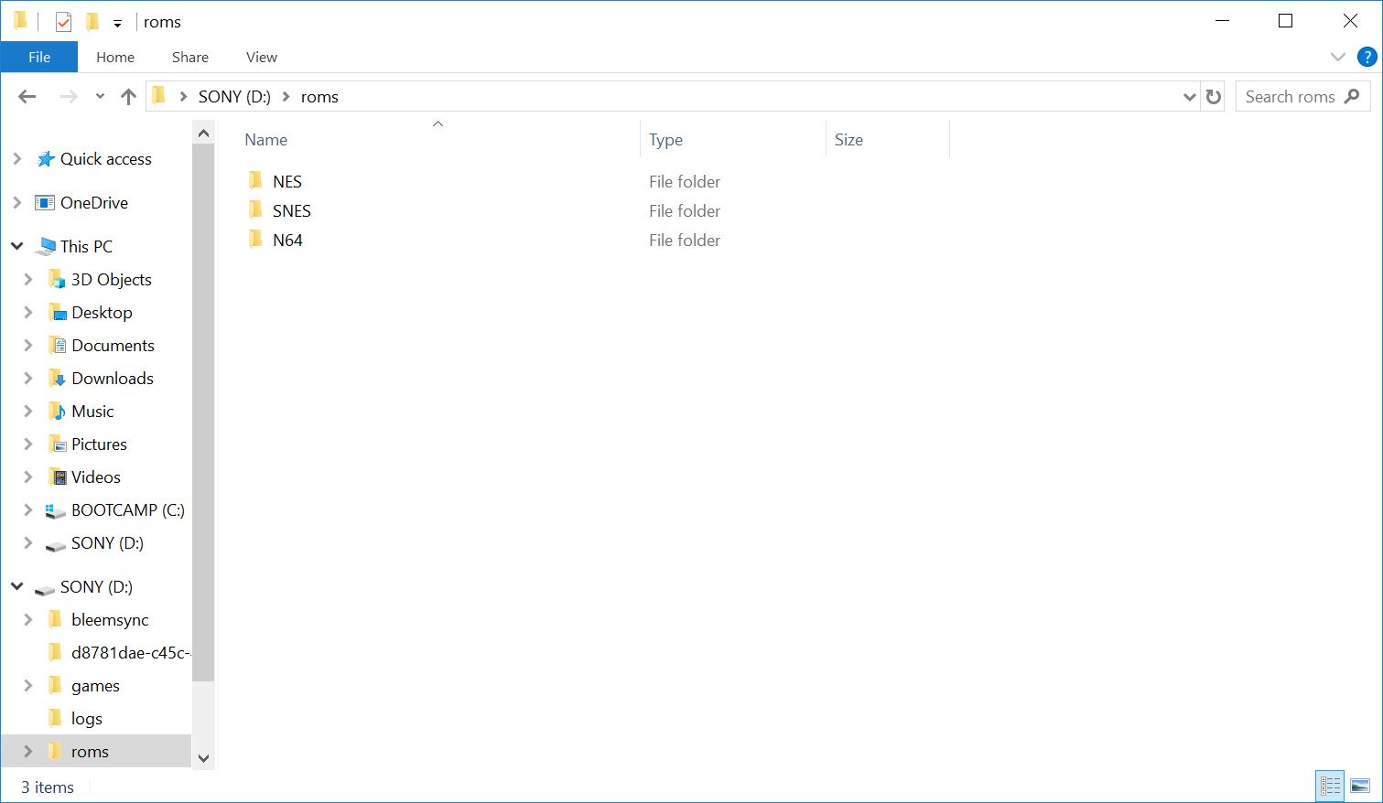Viewport: 1383px width, 803px height.
Task: Click the New Folder quick access icon
Action: click(92, 22)
